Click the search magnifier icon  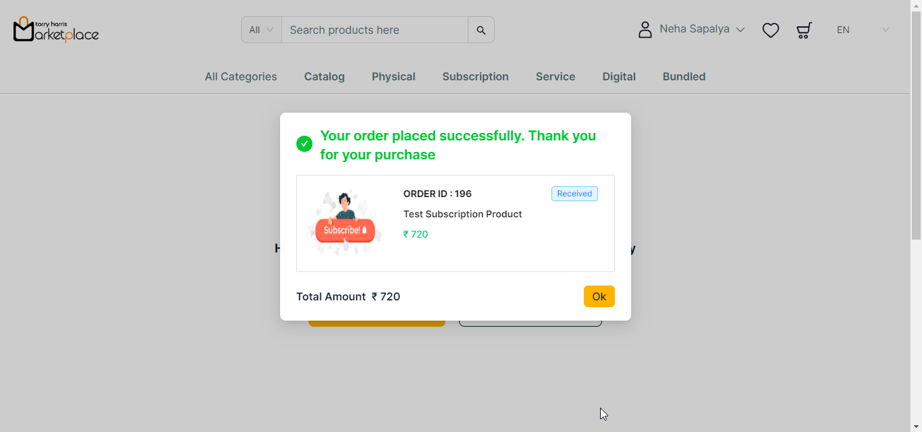pos(481,30)
